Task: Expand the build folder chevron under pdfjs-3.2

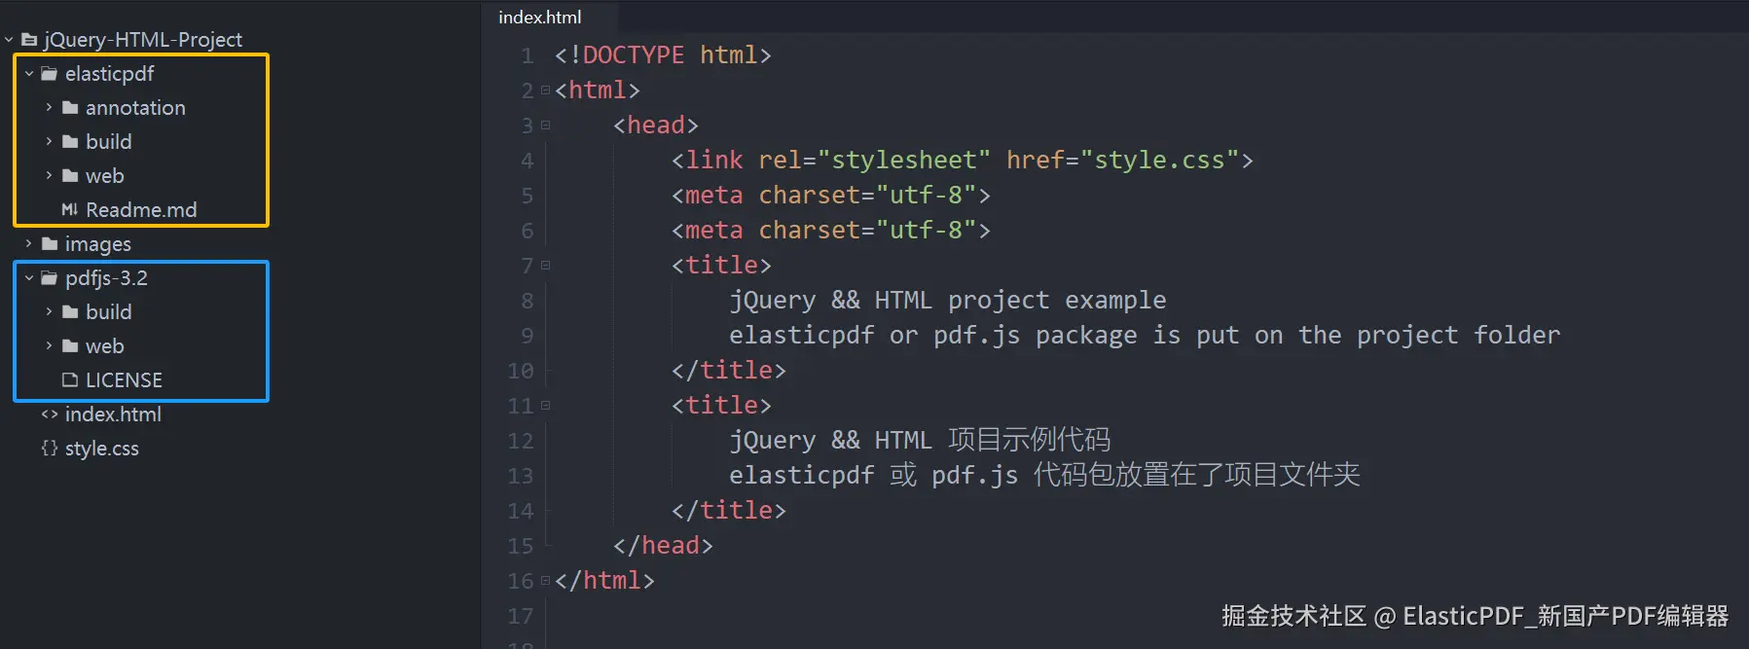Action: 49,312
